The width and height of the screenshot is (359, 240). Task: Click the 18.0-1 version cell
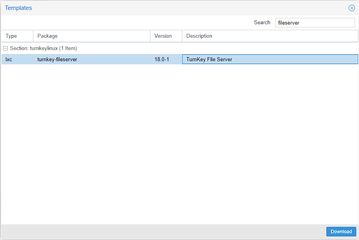tap(162, 59)
